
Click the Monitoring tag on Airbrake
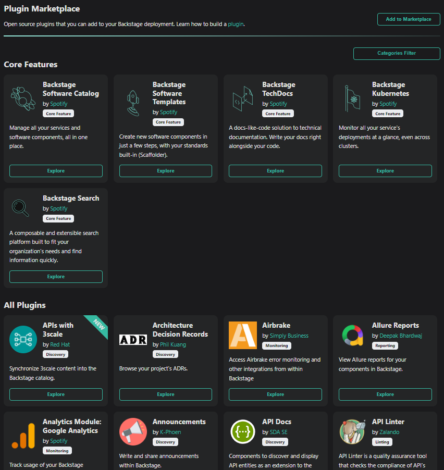point(276,345)
